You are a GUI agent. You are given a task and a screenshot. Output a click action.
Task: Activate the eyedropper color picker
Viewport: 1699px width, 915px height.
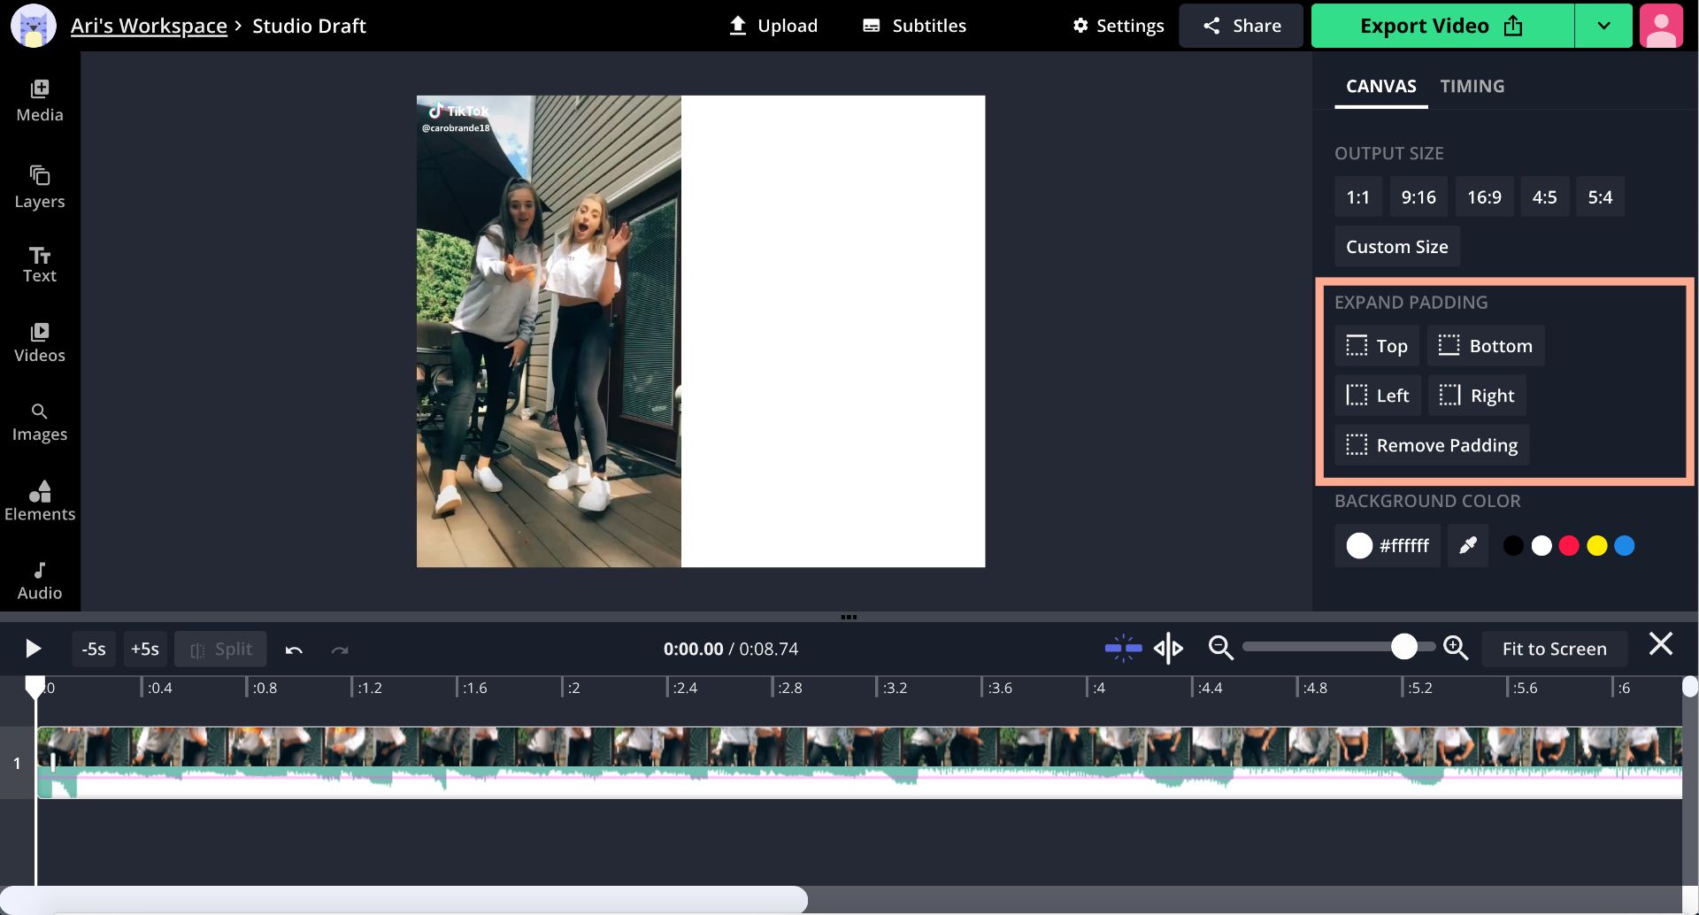(1467, 546)
